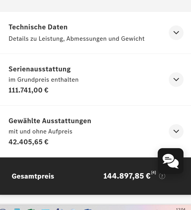The image size is (191, 210).
Task: Click the Technische Daten heading
Action: [x=38, y=27]
